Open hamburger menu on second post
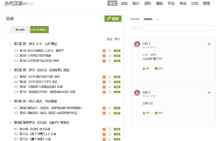 click(x=209, y=93)
